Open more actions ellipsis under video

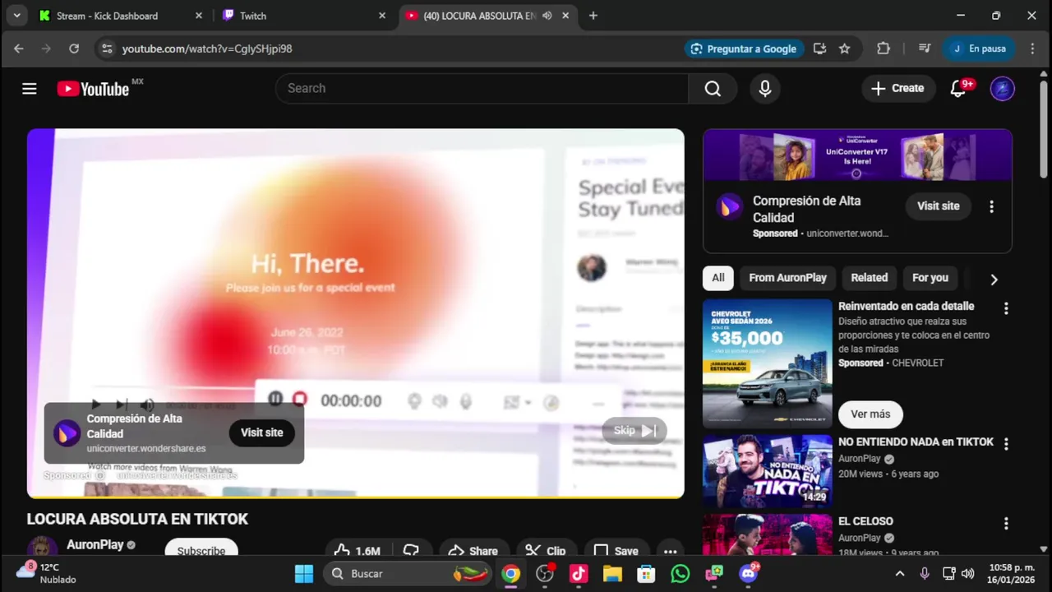670,551
